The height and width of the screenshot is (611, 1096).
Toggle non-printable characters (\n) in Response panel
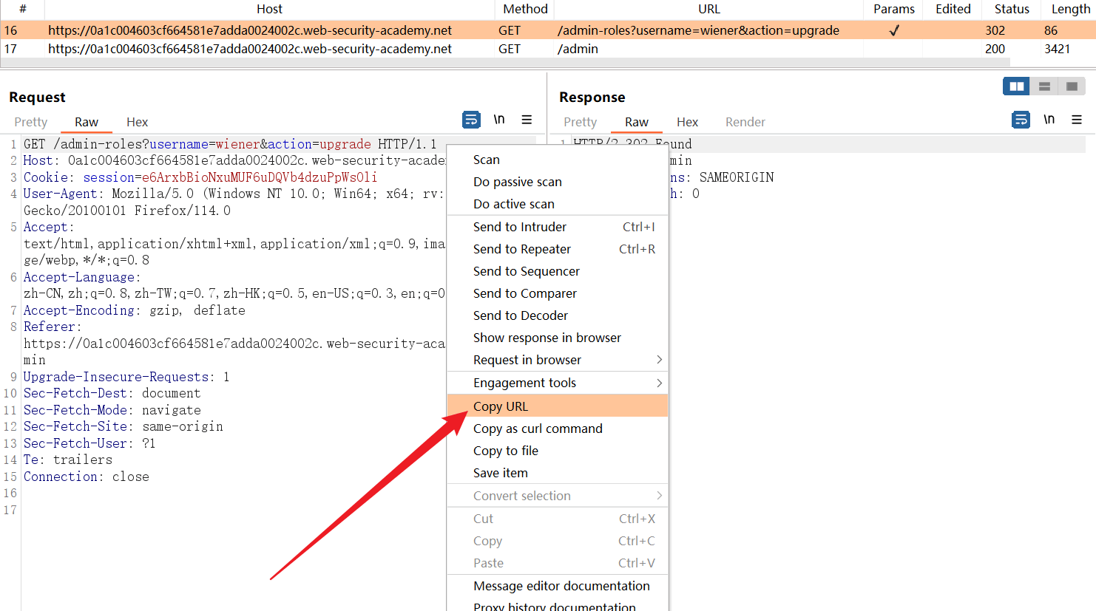(x=1049, y=120)
